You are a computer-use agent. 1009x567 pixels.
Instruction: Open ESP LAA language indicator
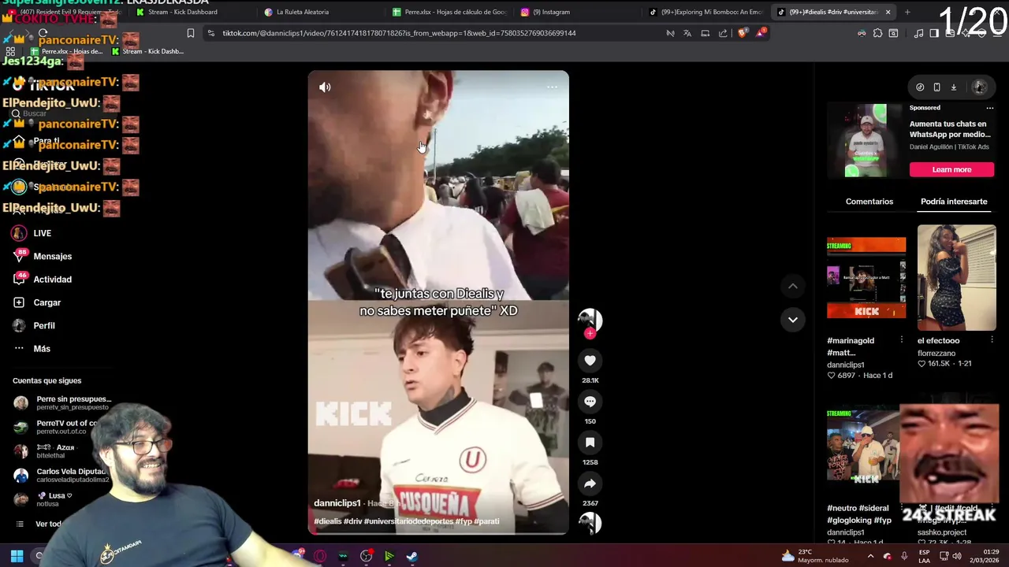pyautogui.click(x=924, y=556)
